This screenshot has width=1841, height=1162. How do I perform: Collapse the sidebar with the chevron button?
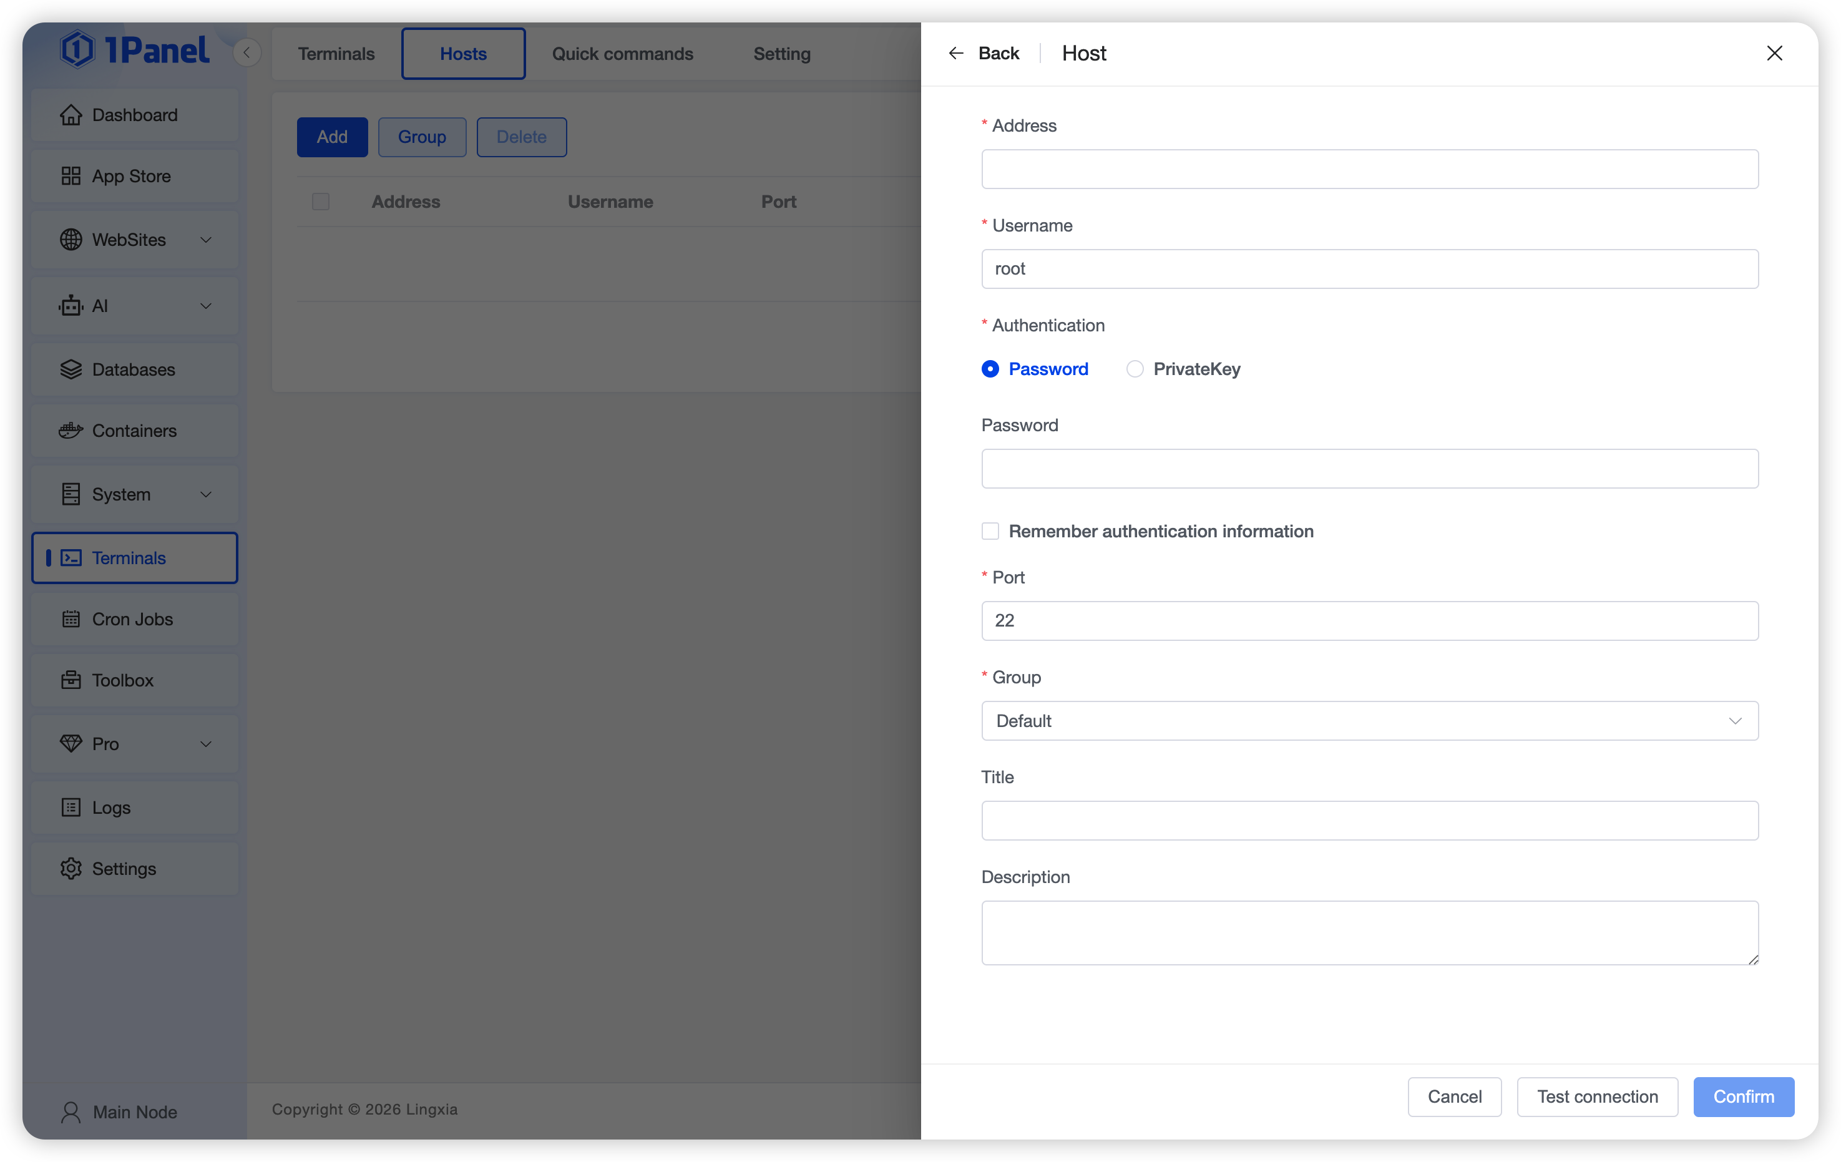[246, 53]
